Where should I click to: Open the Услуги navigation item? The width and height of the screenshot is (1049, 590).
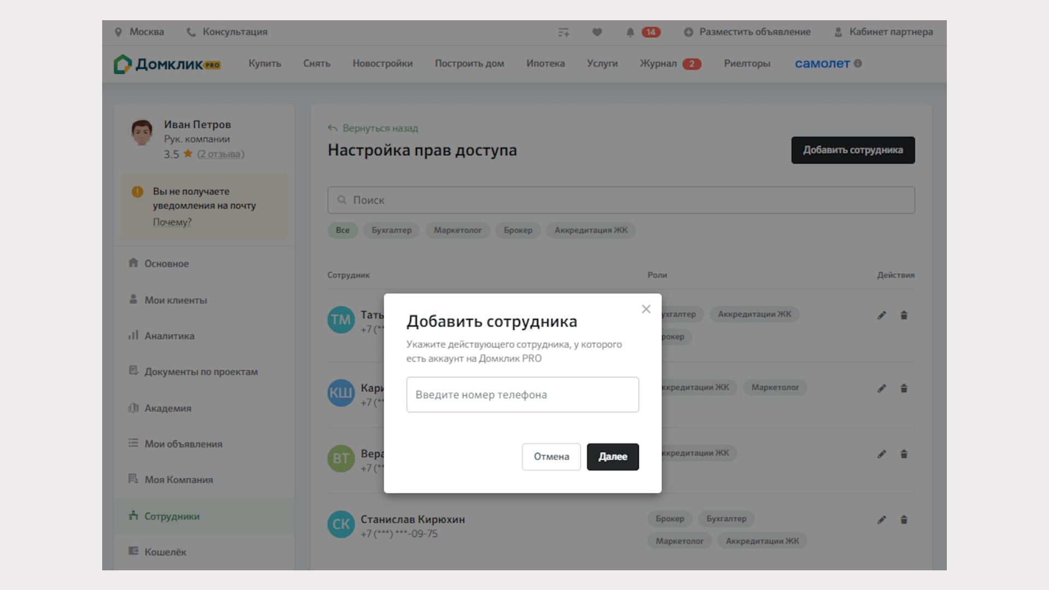click(602, 64)
